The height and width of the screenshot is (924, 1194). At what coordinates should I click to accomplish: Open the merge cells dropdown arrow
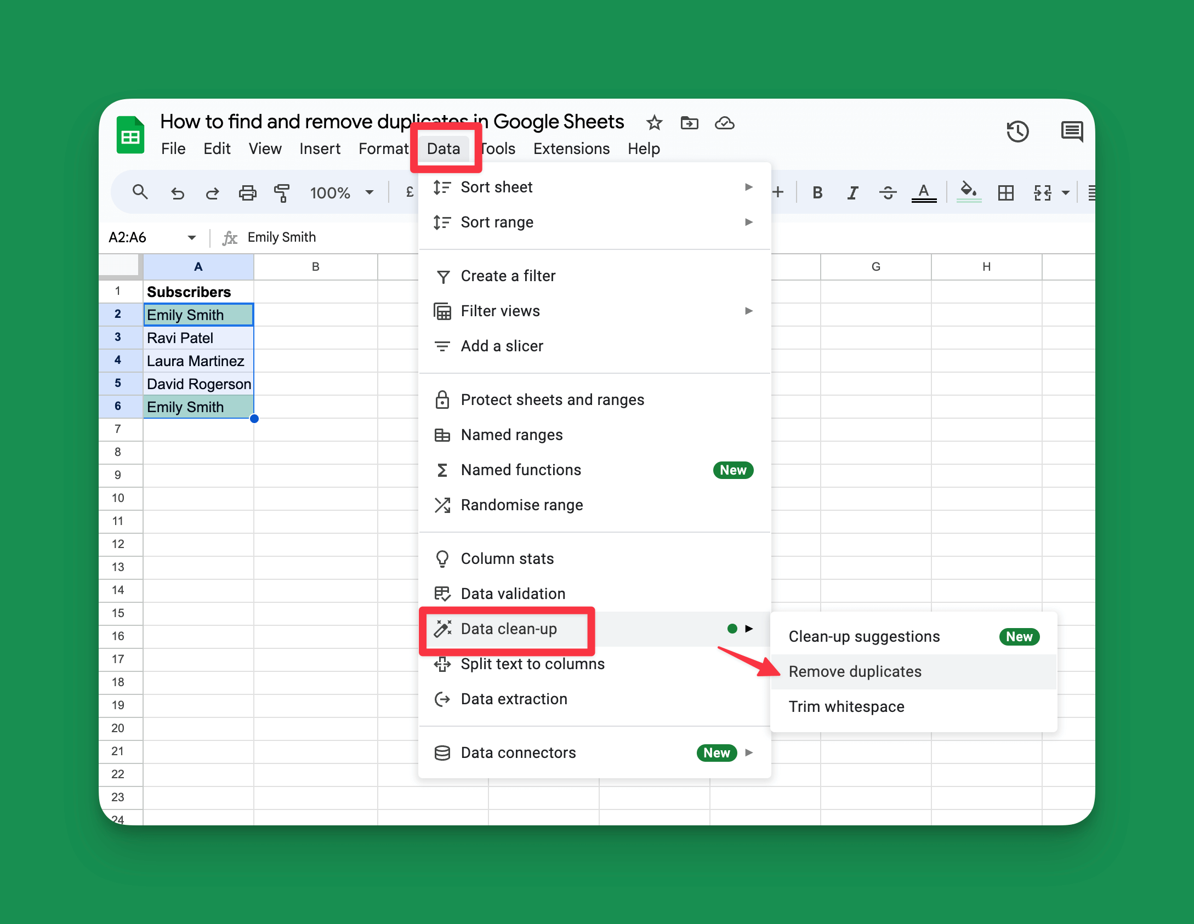tap(1066, 192)
